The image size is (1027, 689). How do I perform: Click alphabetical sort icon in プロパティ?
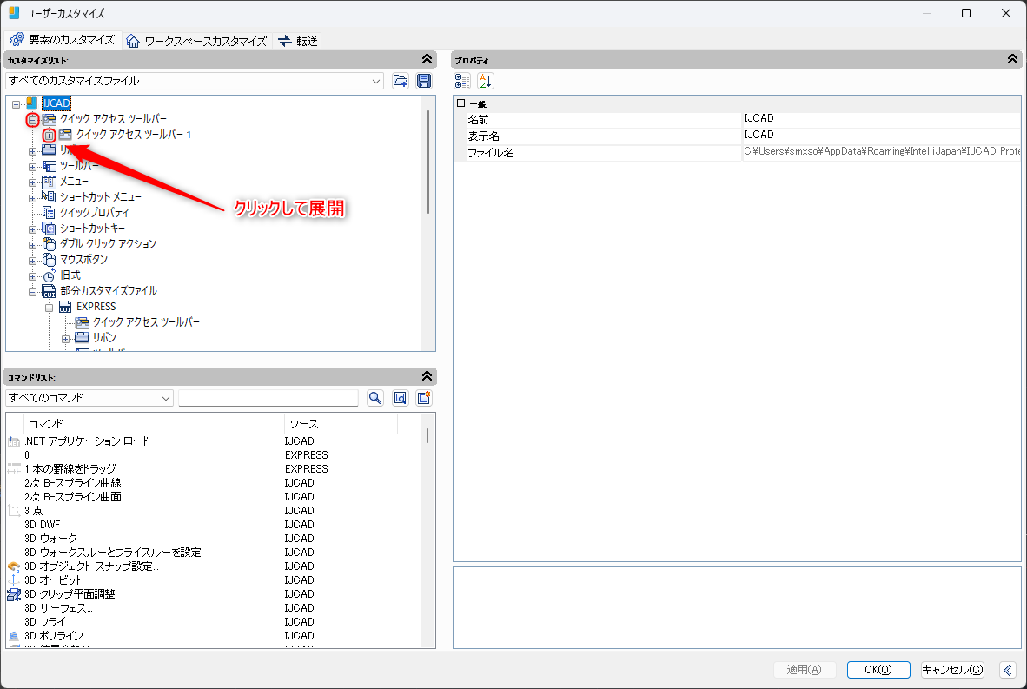click(486, 81)
